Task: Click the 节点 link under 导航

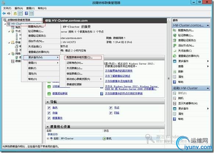Action: coord(117,108)
